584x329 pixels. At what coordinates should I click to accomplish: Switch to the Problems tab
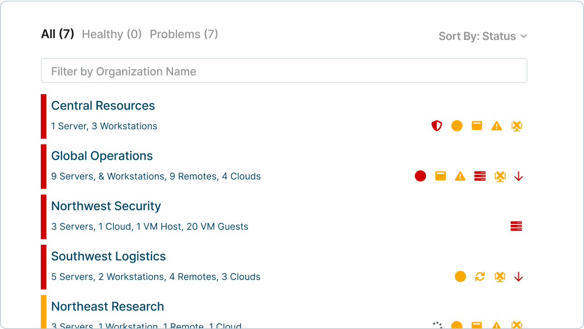pyautogui.click(x=184, y=34)
